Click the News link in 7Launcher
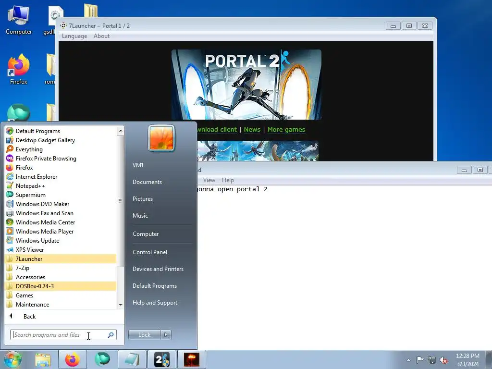This screenshot has height=369, width=492. (x=252, y=130)
